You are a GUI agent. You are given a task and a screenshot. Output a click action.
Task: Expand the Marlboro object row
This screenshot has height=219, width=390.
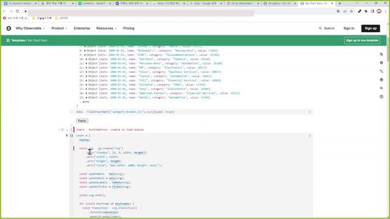point(87,59)
